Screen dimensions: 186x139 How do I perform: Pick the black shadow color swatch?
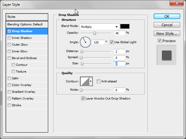tap(125, 26)
